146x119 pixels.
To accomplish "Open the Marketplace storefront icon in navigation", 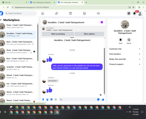I will 84,13.
